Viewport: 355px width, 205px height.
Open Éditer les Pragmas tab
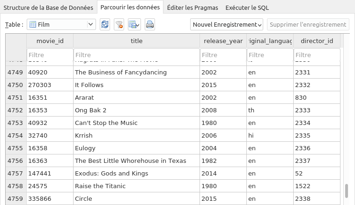[x=192, y=7]
